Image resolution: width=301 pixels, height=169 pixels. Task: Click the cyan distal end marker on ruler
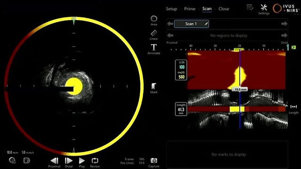[288, 47]
